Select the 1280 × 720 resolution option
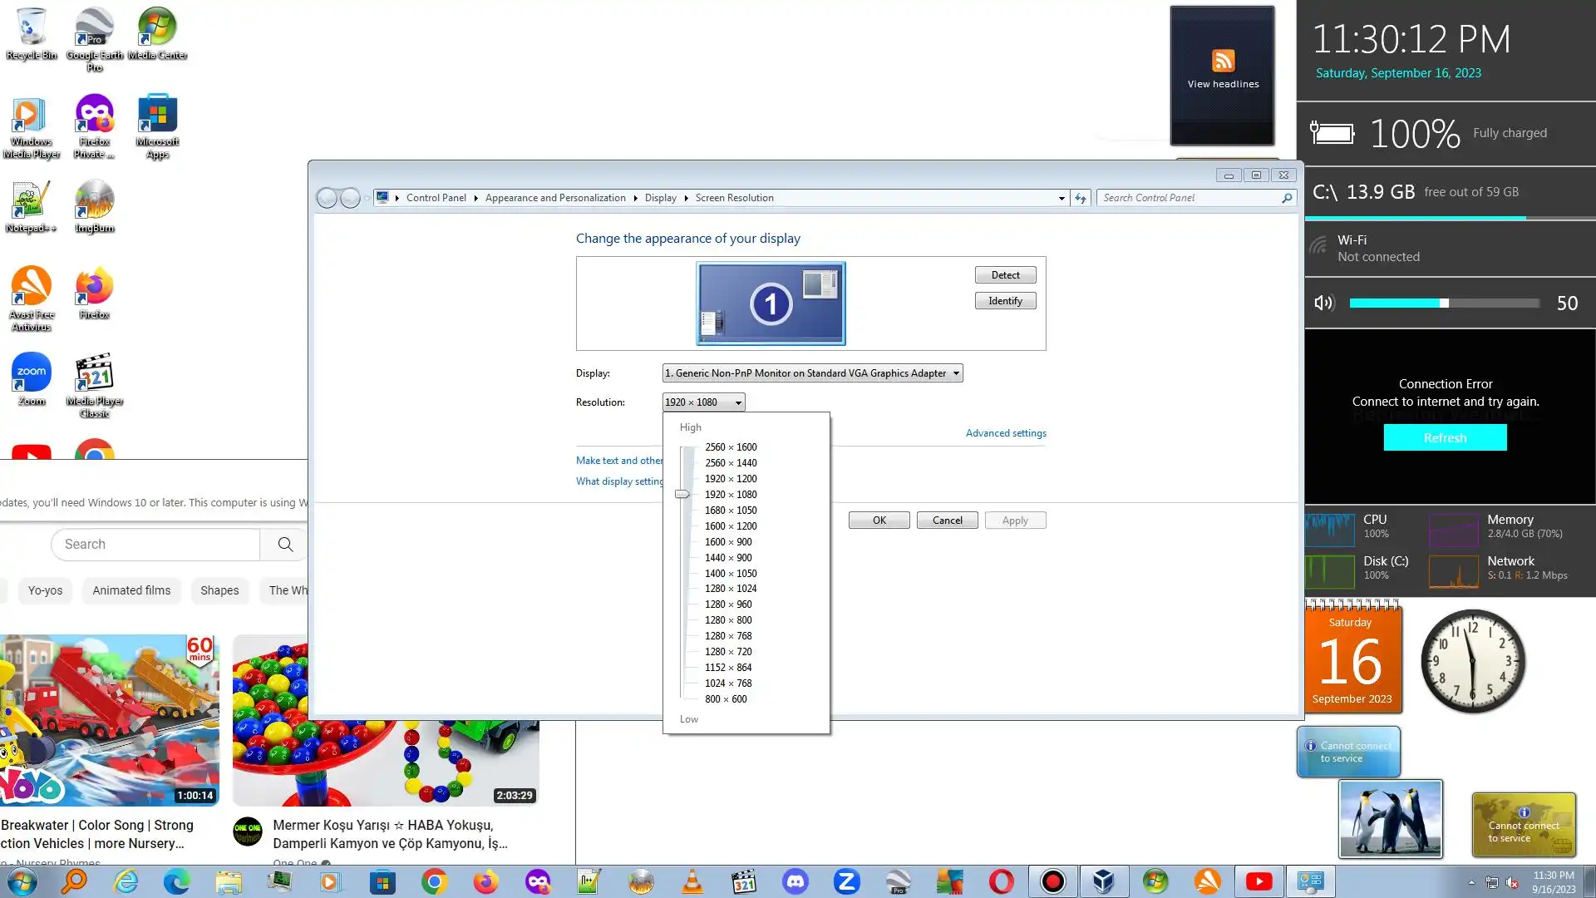 (728, 652)
